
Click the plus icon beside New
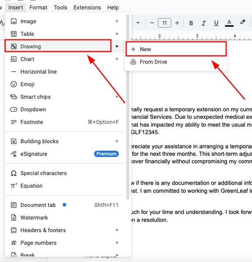133,49
